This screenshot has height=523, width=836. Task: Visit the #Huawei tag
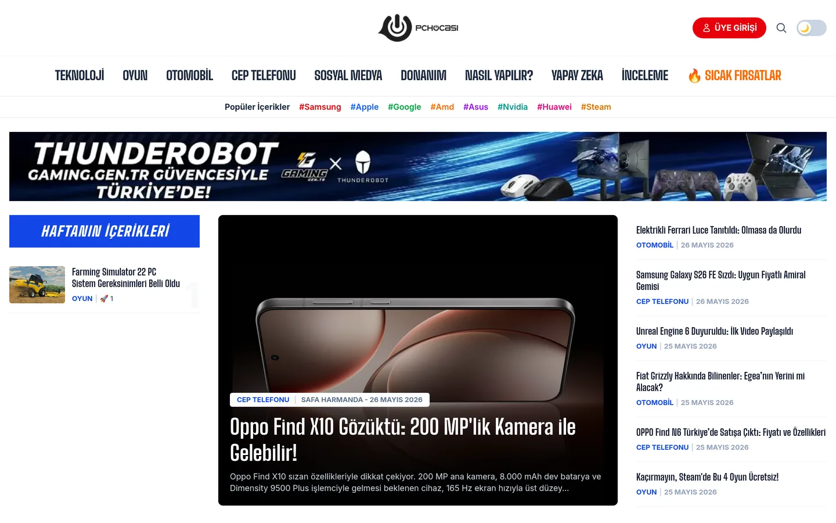(x=554, y=107)
